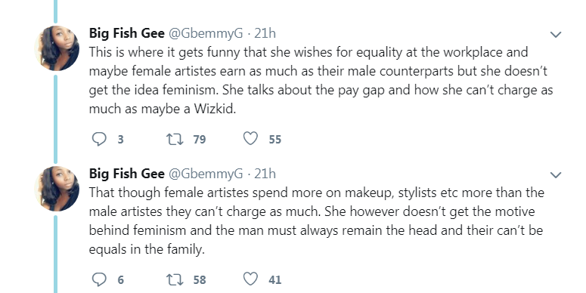
Task: Open the second tweet's chevron options menu
Action: point(556,175)
